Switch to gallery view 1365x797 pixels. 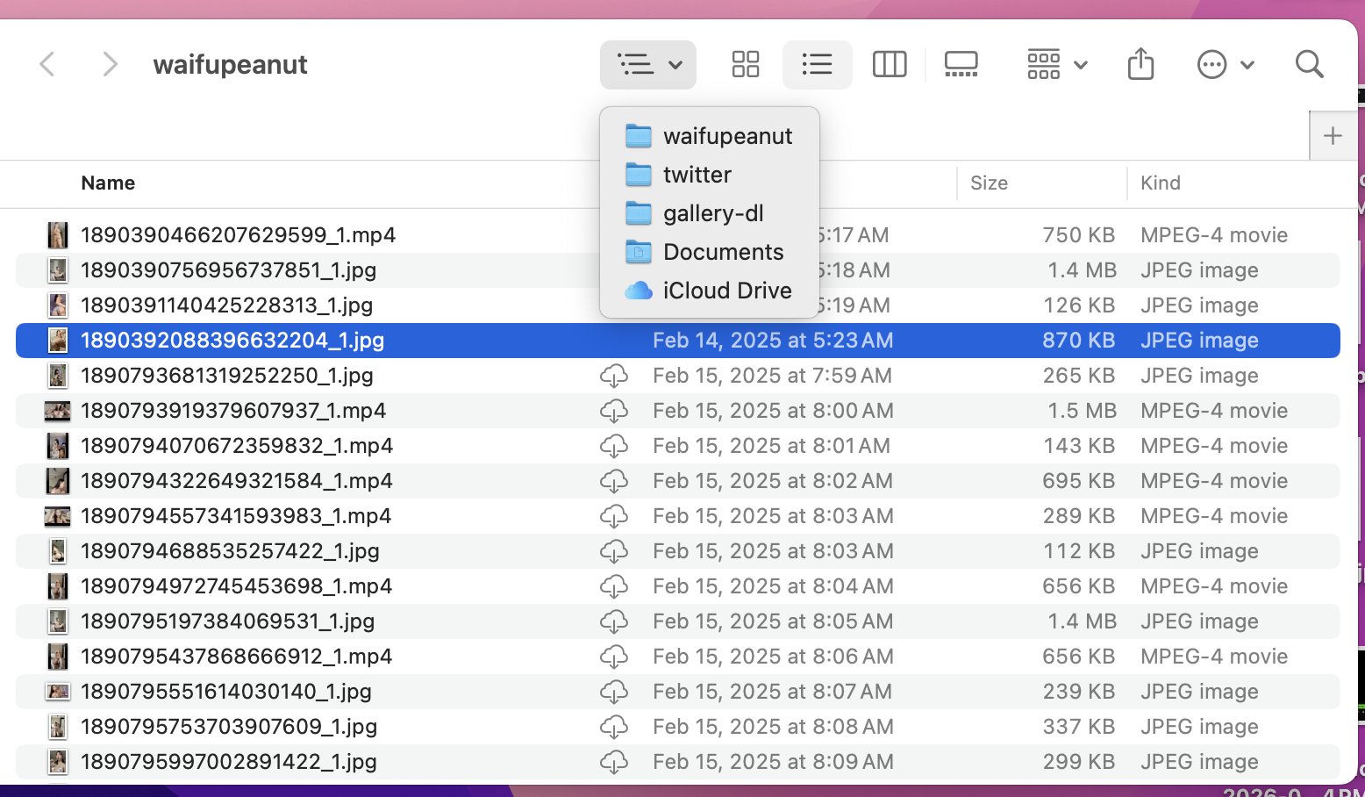pos(961,64)
